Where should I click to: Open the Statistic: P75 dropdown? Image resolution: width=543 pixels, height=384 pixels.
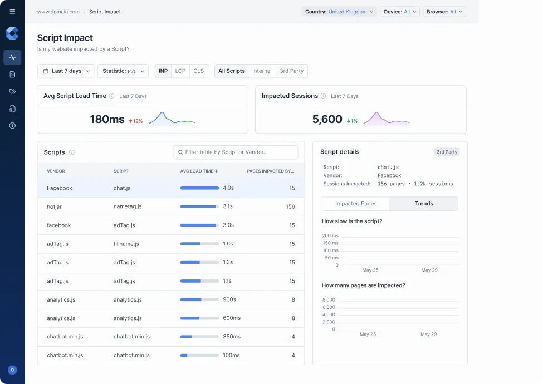pyautogui.click(x=123, y=71)
